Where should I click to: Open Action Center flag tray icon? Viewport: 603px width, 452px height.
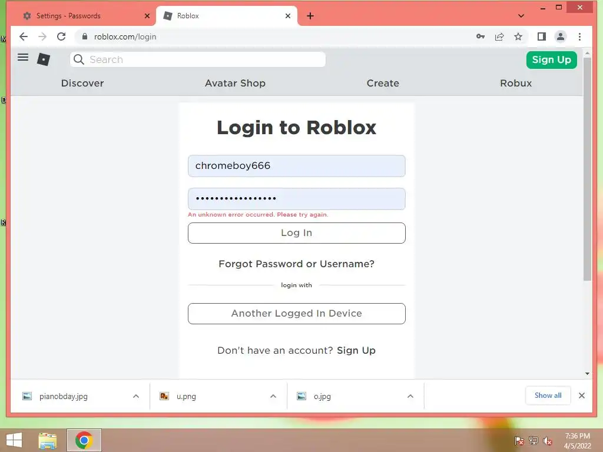click(519, 441)
